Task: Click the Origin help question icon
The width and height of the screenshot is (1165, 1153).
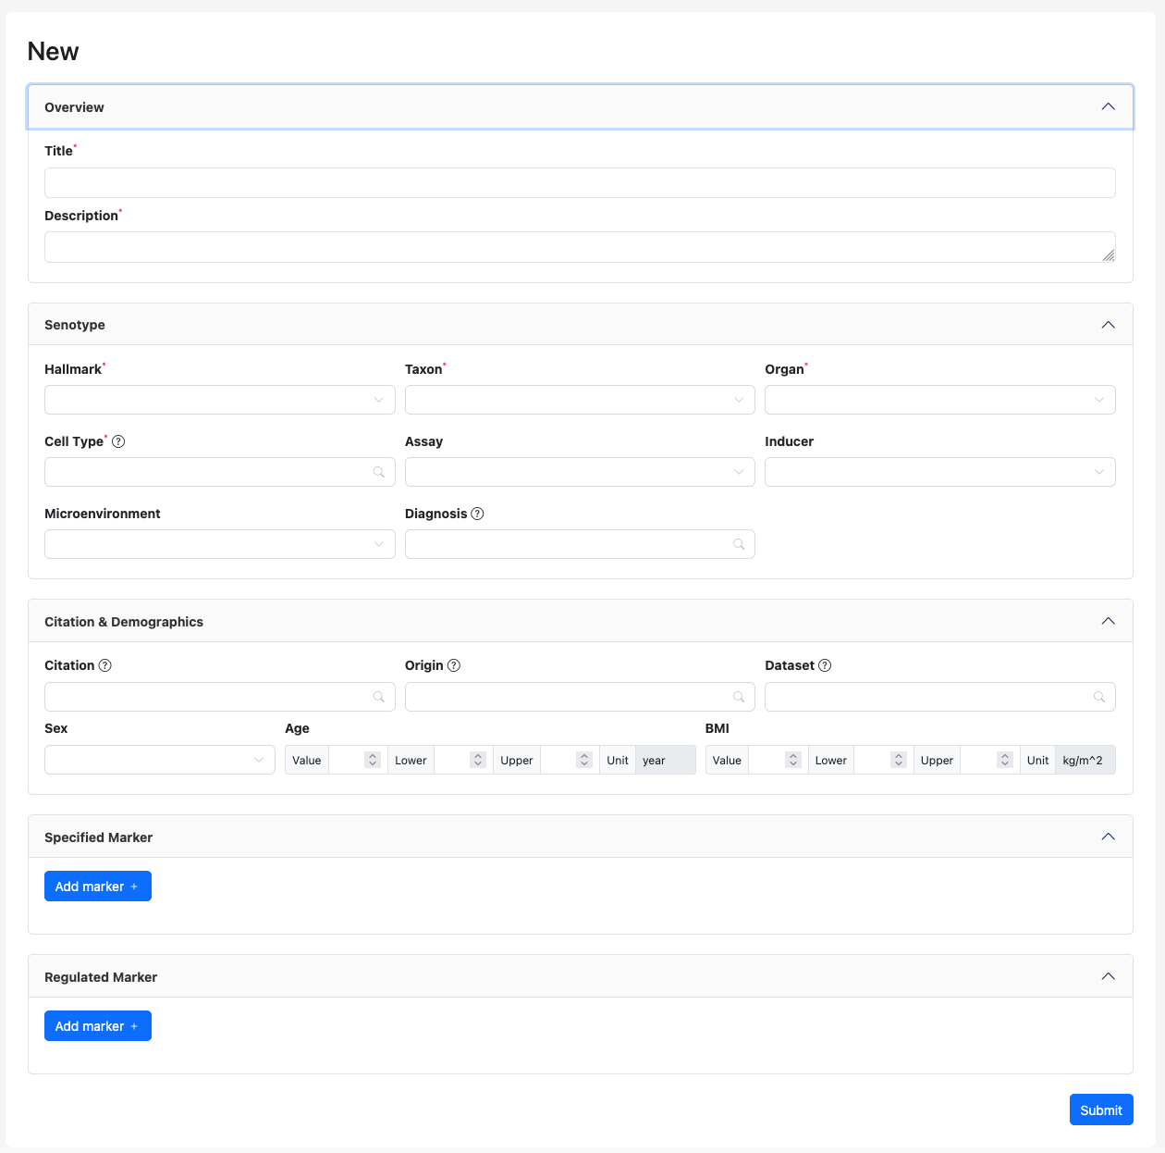Action: (454, 665)
